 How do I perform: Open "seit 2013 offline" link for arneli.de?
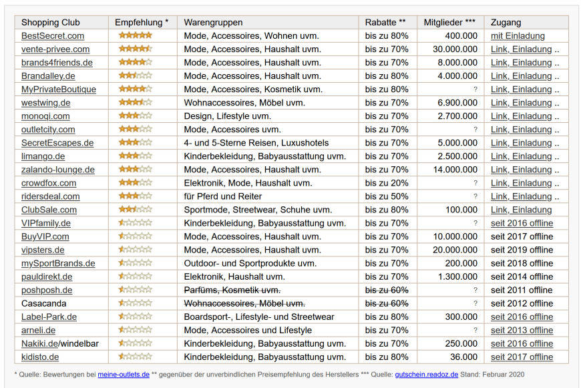[x=522, y=330]
